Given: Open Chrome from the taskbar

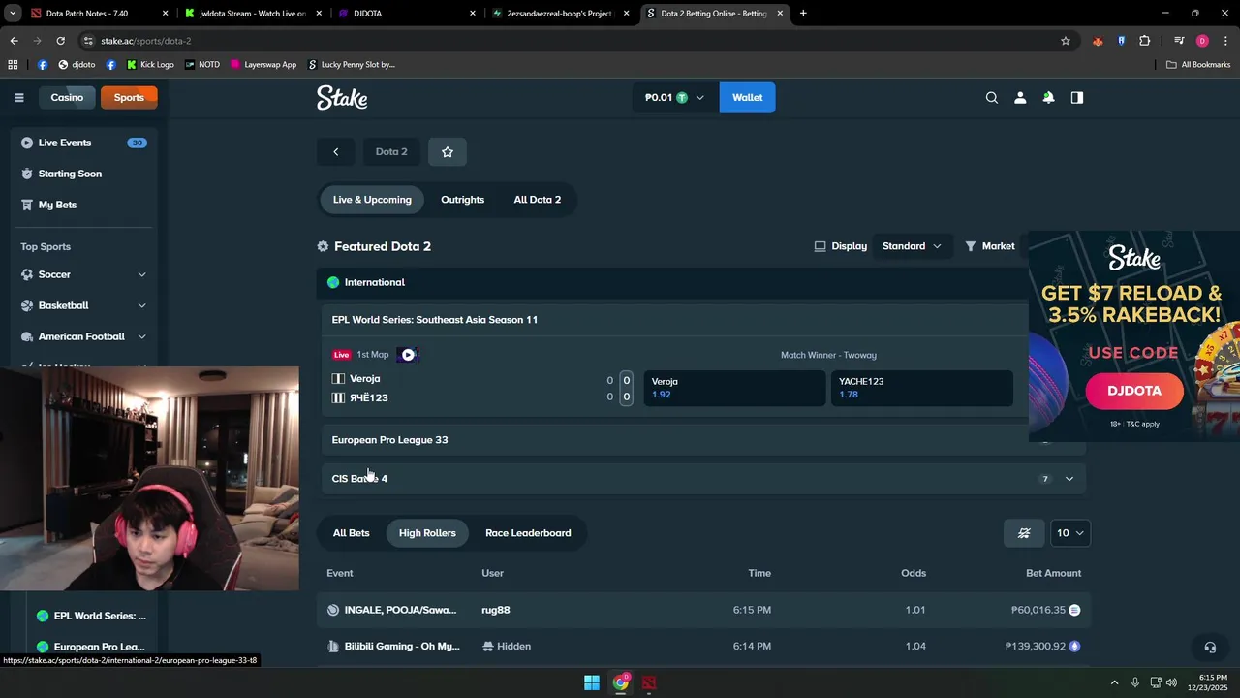Looking at the screenshot, I should [x=620, y=682].
